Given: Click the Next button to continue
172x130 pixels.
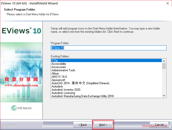Looking at the screenshot, I should pyautogui.click(x=103, y=125).
